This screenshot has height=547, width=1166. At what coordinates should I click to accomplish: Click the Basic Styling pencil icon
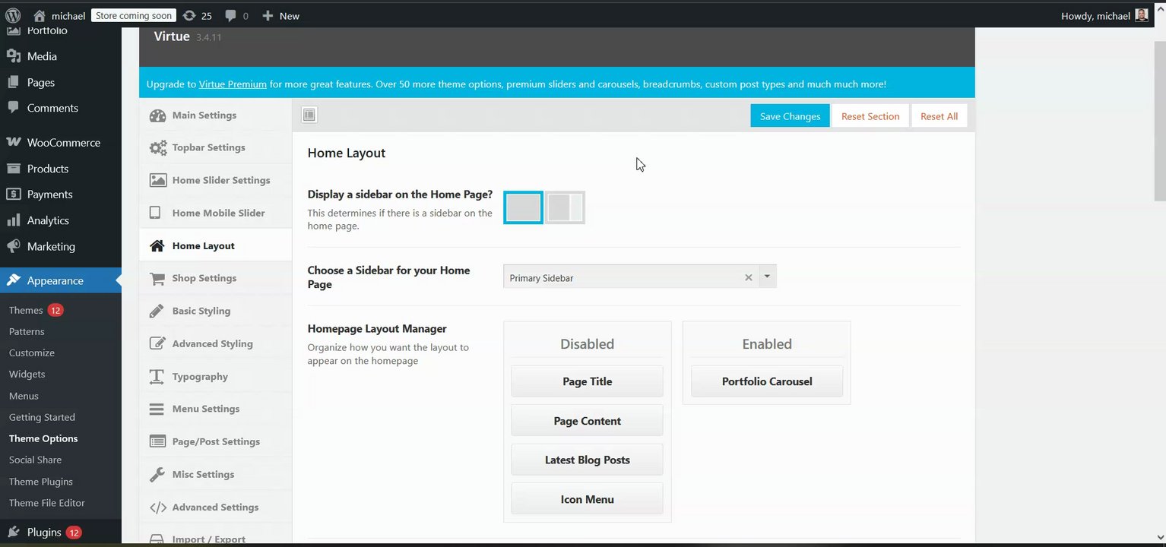pos(157,311)
